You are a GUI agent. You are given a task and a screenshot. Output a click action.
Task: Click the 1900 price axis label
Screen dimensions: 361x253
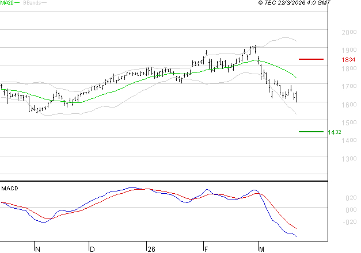coord(349,50)
